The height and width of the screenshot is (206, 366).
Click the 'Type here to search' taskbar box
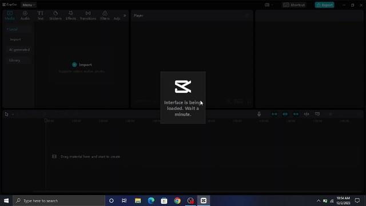59,201
